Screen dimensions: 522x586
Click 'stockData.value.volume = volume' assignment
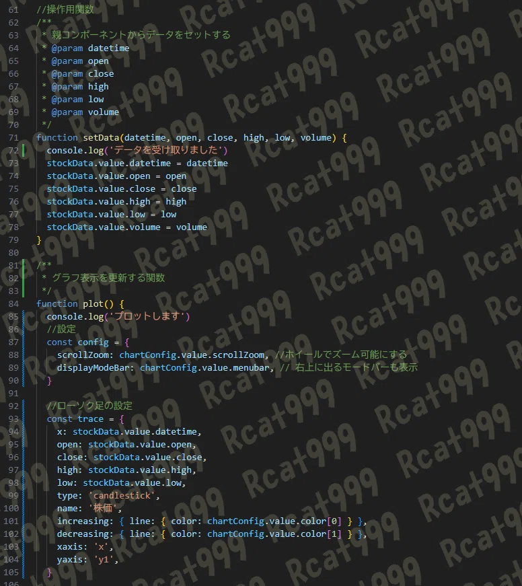click(126, 227)
